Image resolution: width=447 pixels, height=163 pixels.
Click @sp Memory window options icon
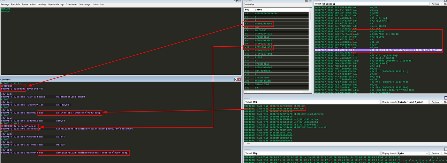(x=445, y=149)
